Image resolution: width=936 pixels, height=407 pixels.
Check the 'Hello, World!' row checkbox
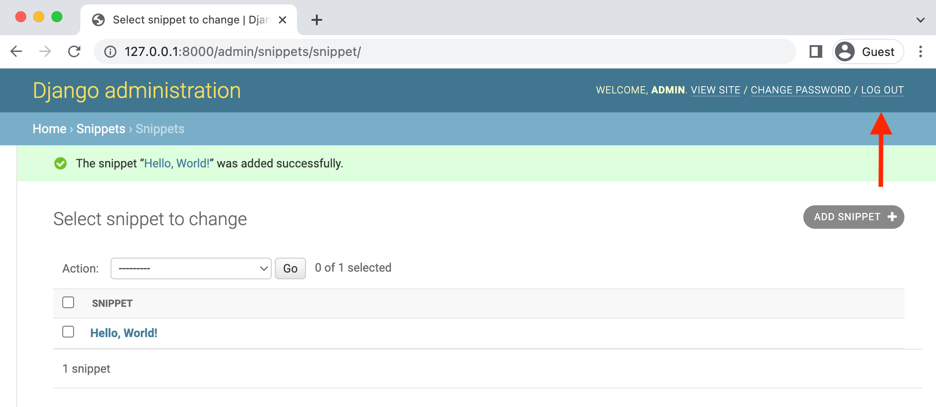click(68, 332)
